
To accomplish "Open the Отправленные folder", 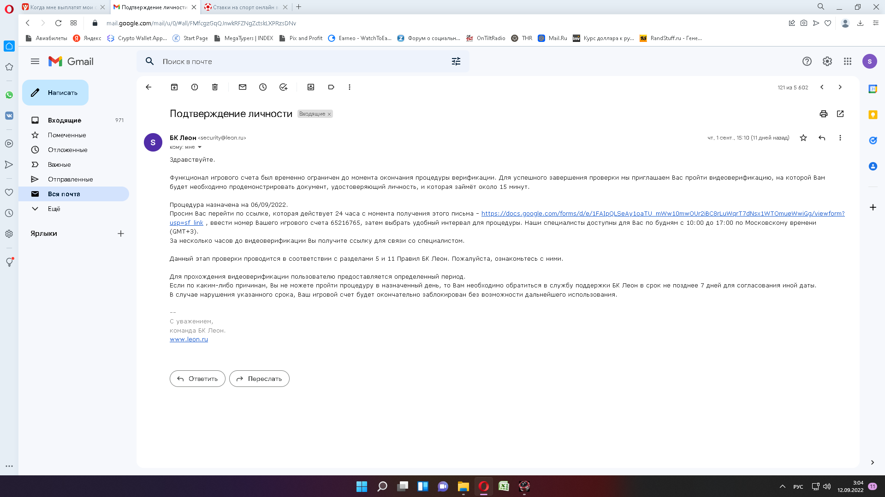I will 70,179.
